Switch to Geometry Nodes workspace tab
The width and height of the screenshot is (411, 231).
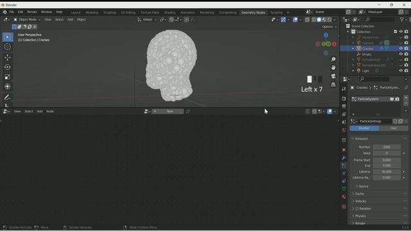click(x=253, y=12)
